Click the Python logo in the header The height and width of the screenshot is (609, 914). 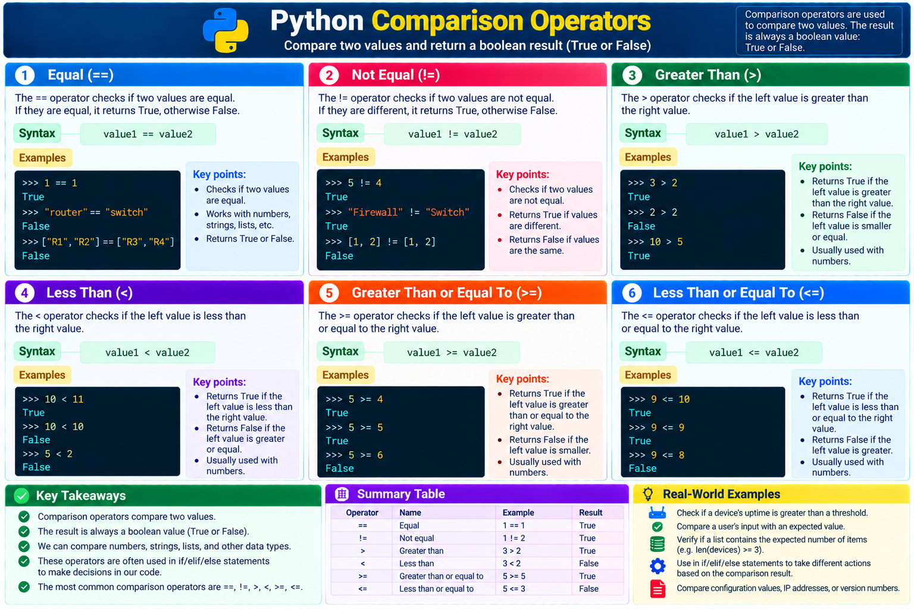[x=226, y=30]
